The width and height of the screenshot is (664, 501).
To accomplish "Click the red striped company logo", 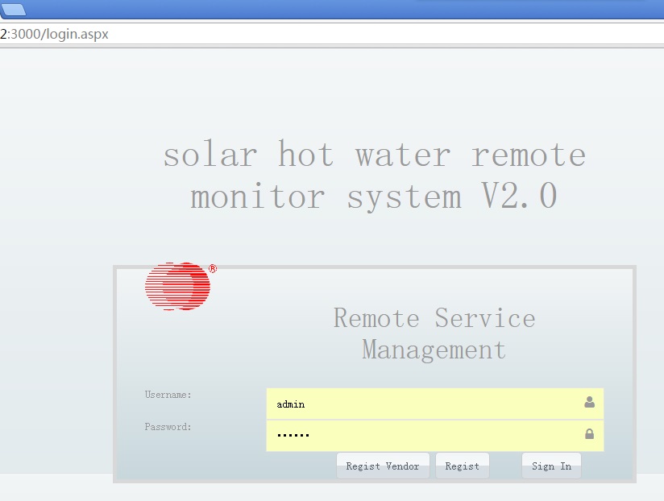I will [177, 286].
